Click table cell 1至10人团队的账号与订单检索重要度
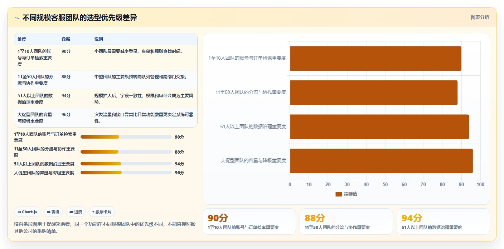 tap(35, 58)
